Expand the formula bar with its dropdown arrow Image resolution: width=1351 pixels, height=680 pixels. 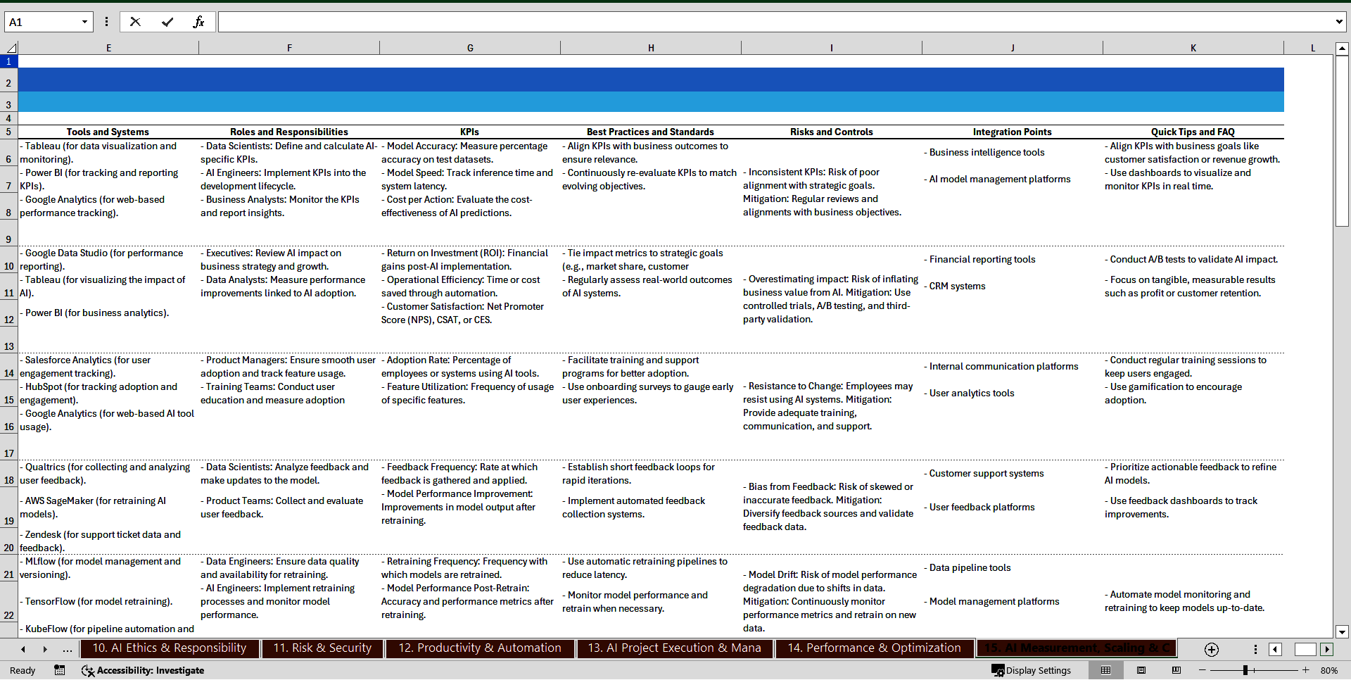(1339, 21)
